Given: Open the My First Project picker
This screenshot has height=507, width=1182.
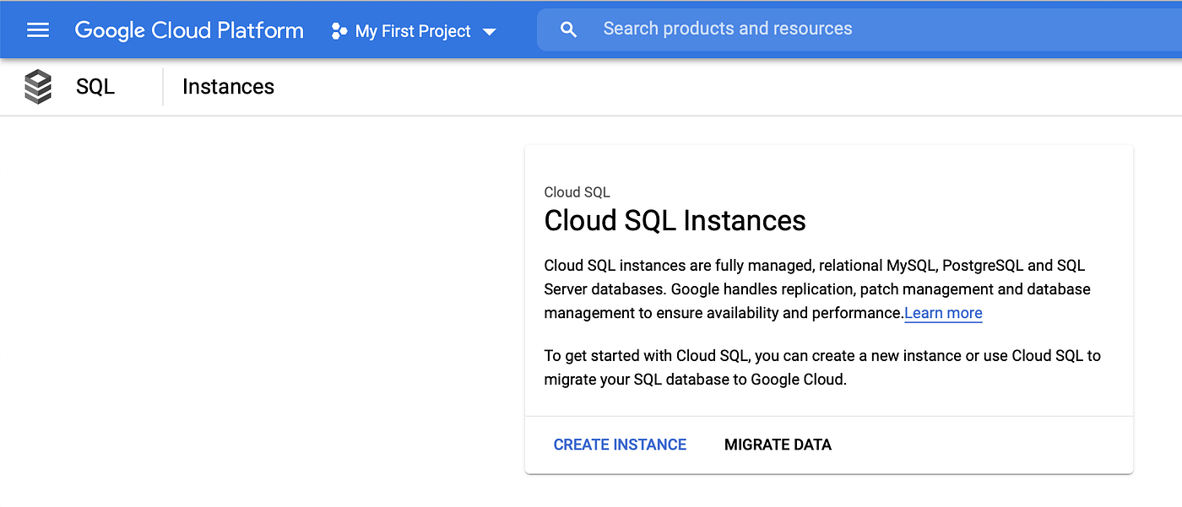Looking at the screenshot, I should (x=413, y=31).
